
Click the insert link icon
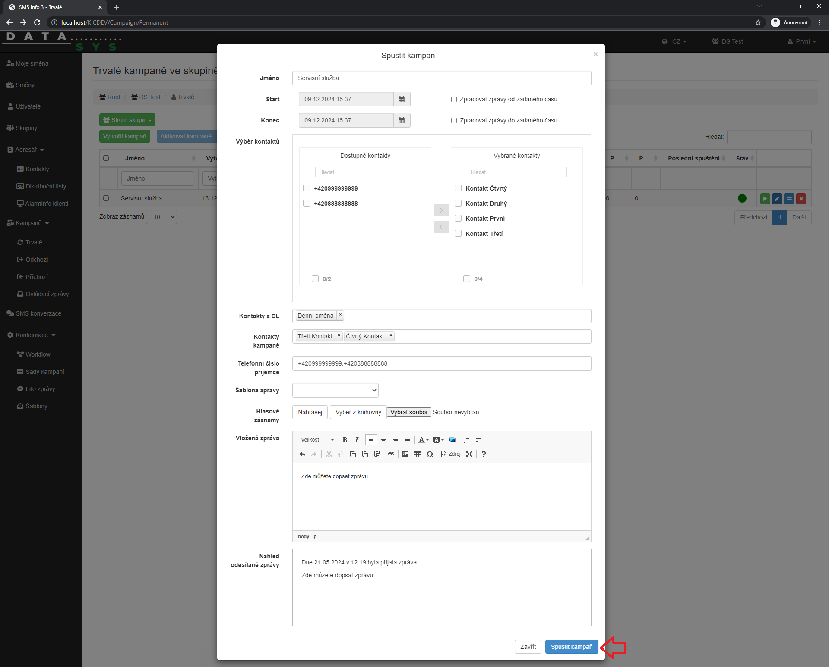[x=391, y=454]
